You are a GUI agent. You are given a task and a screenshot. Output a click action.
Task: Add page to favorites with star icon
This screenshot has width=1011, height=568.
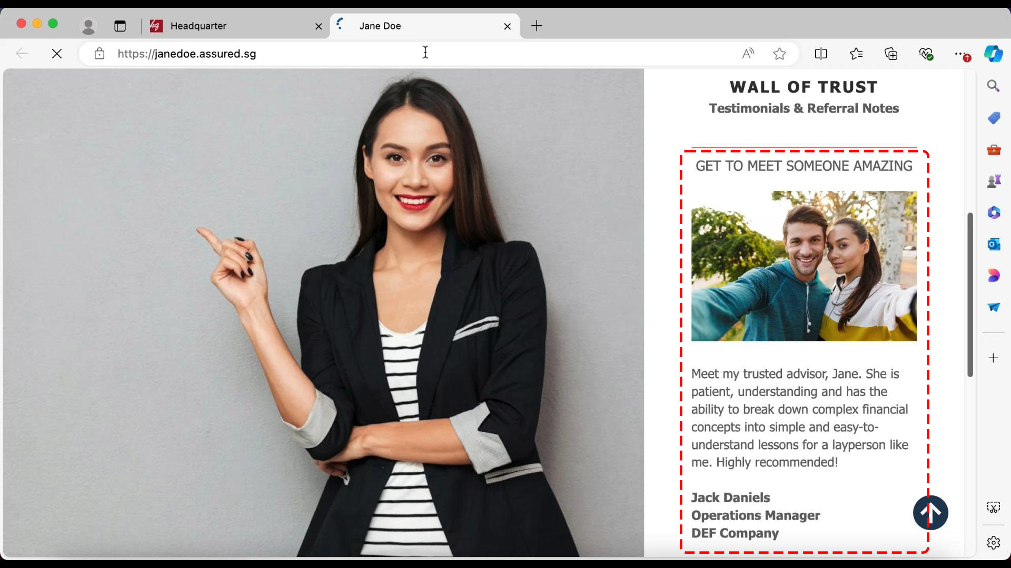click(779, 54)
